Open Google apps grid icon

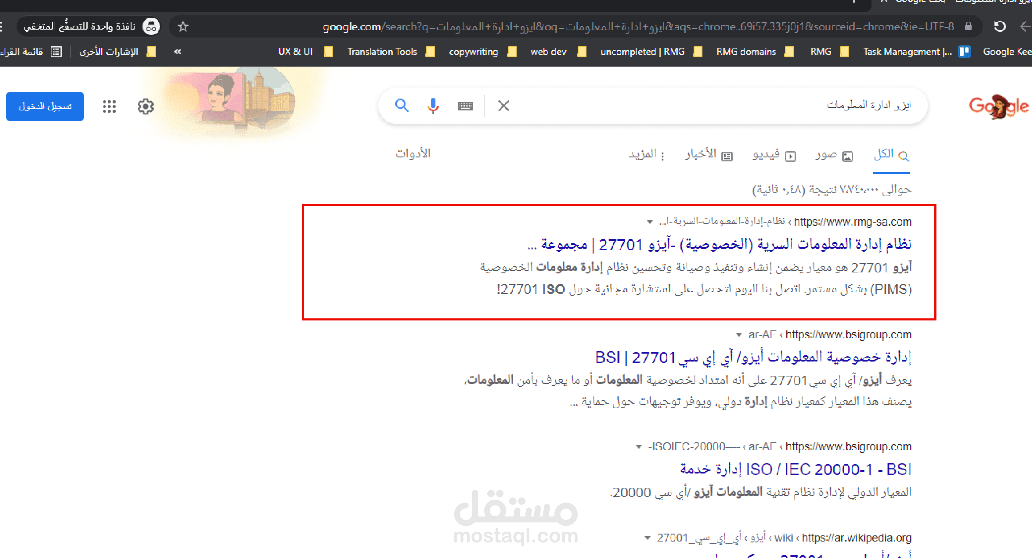(x=109, y=106)
